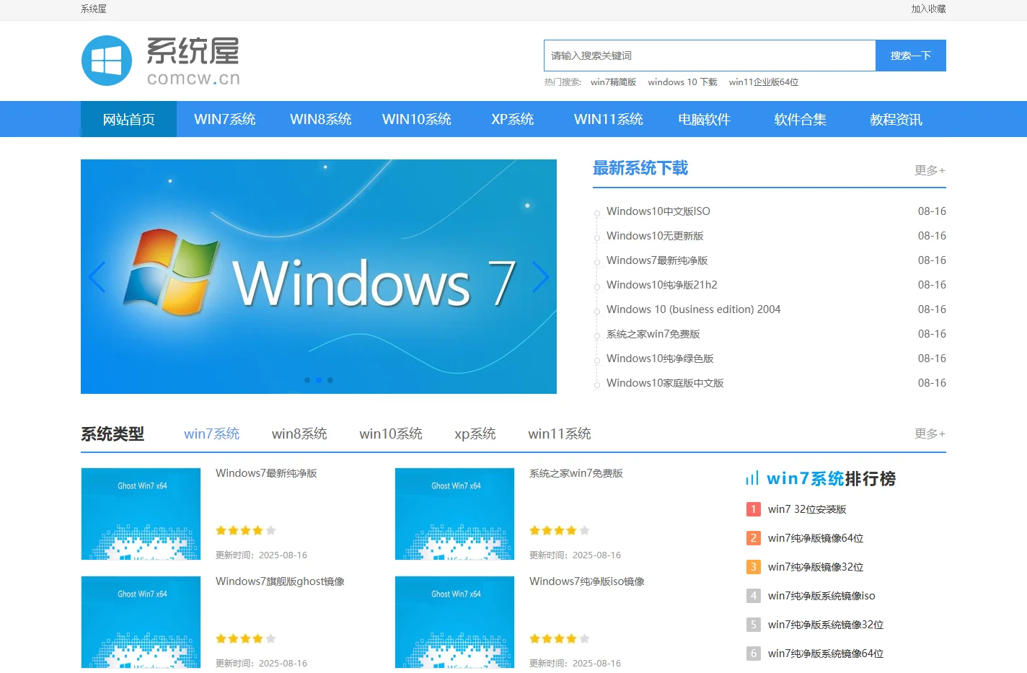Image resolution: width=1027 pixels, height=673 pixels.
Task: Click the Ghost Win7 thumbnail for Windows7旗舰版ghost镜像
Action: [141, 622]
